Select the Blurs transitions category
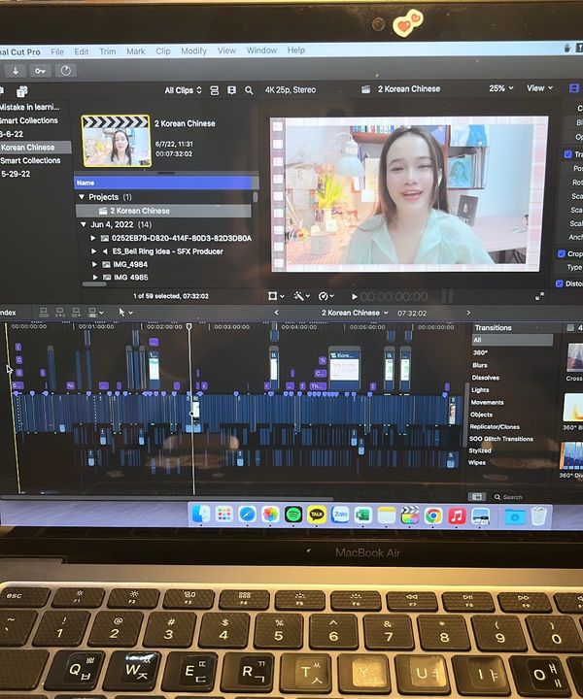583x699 pixels. click(479, 365)
